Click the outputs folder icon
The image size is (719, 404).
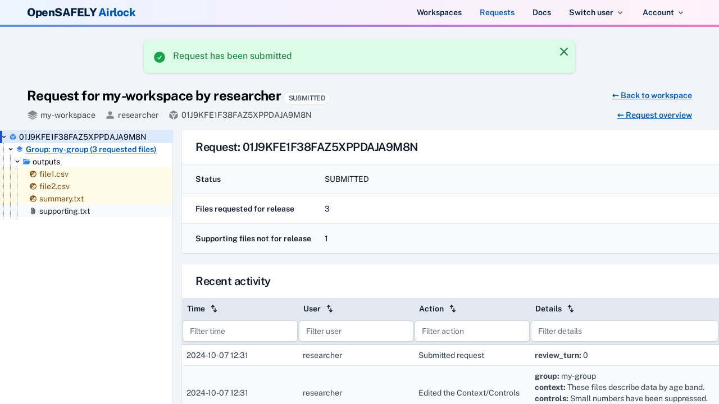(x=26, y=162)
